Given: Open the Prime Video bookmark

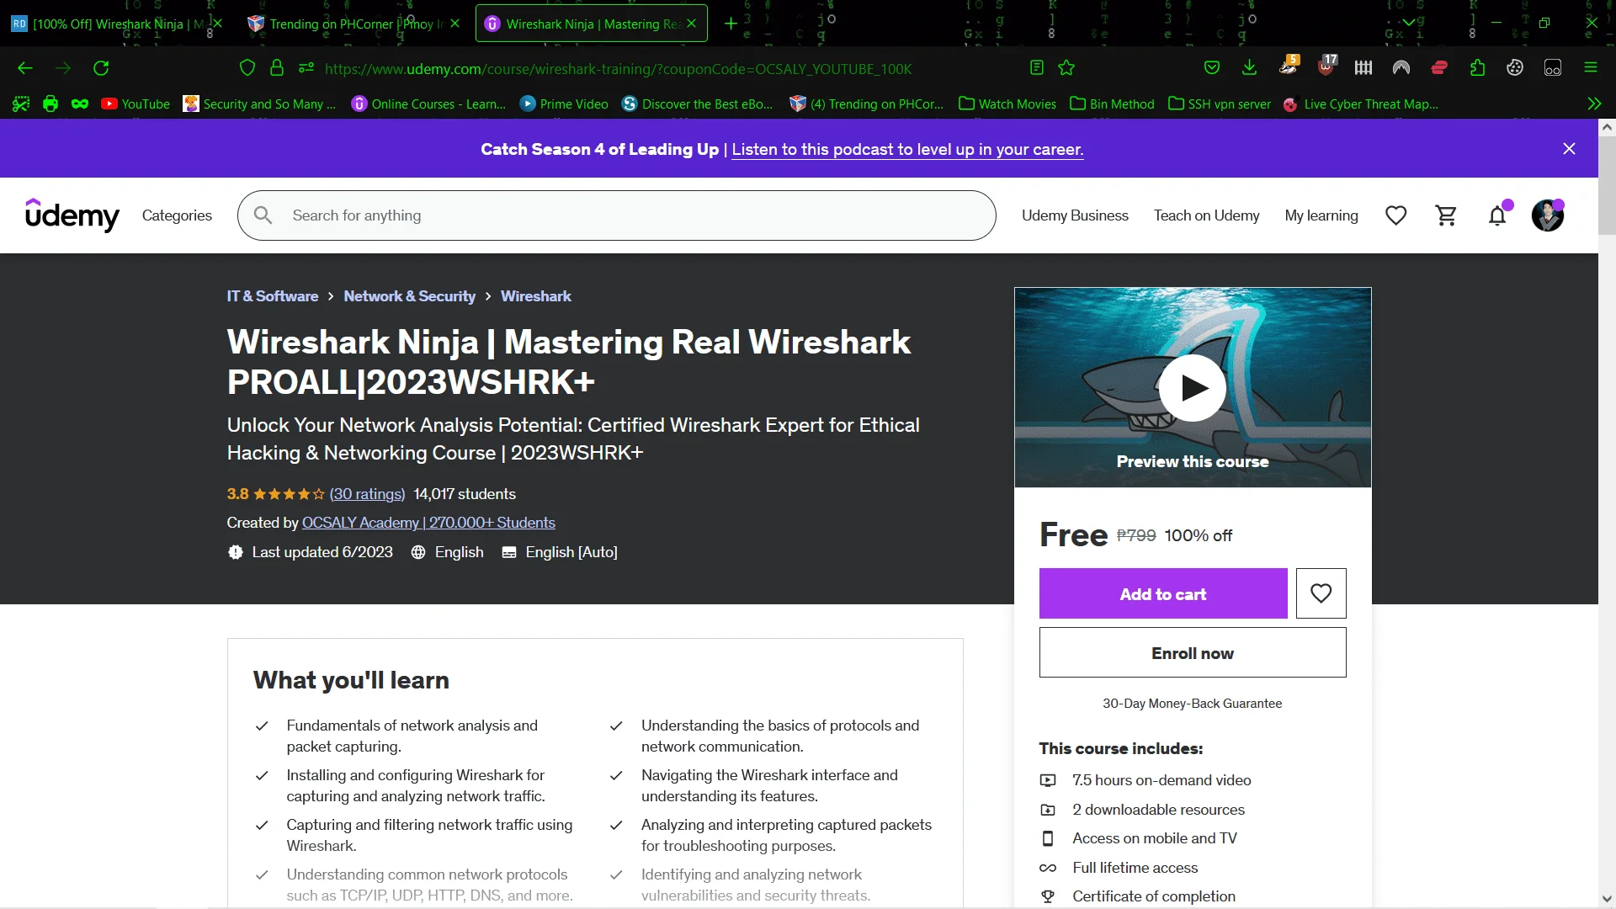Looking at the screenshot, I should pyautogui.click(x=564, y=104).
